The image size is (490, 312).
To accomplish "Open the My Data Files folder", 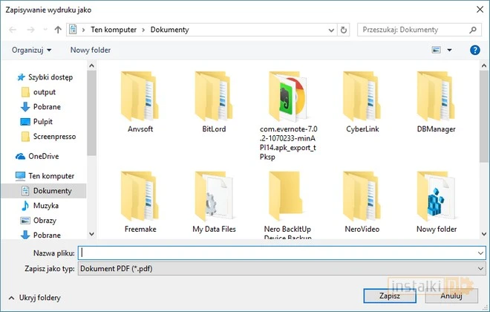I will pos(215,198).
